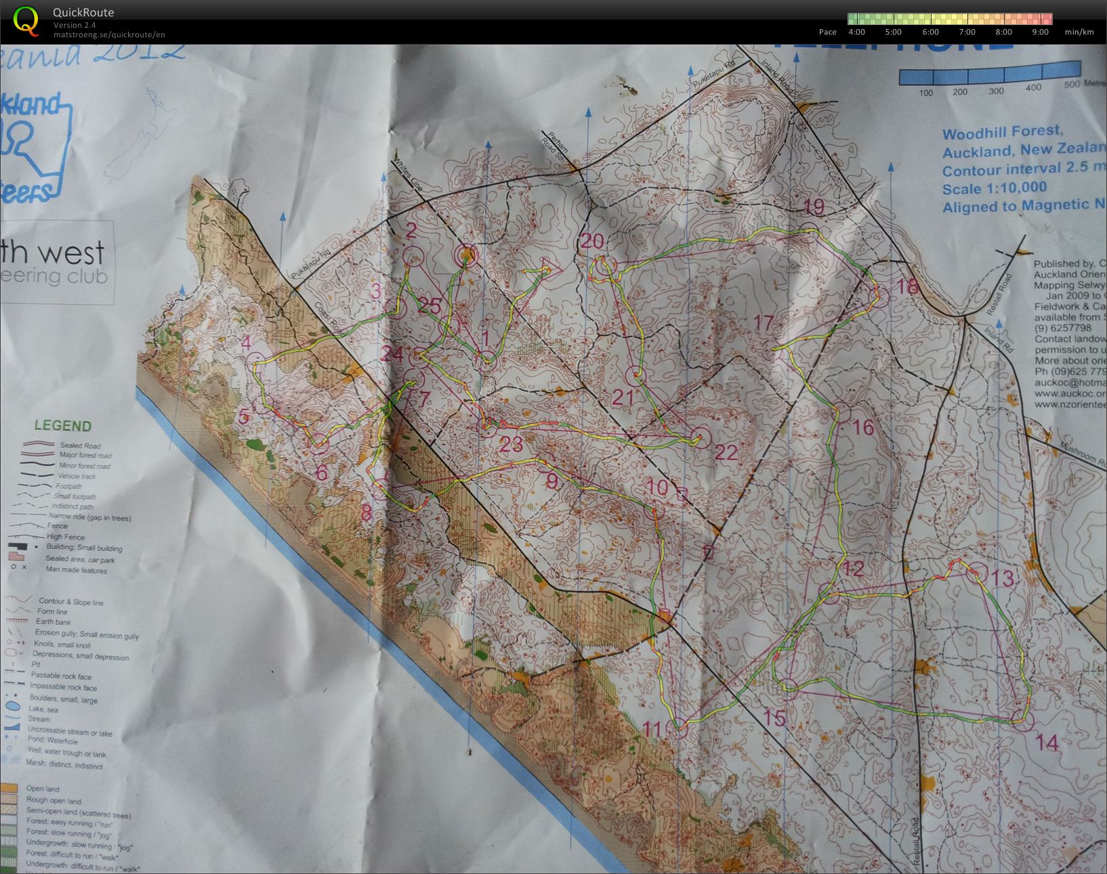Click control number 16 on the map
The image size is (1107, 874).
[x=864, y=427]
